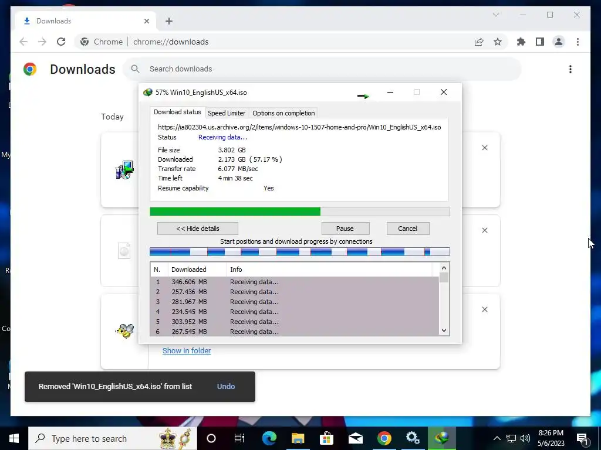Show hidden system tray icons

[497, 438]
